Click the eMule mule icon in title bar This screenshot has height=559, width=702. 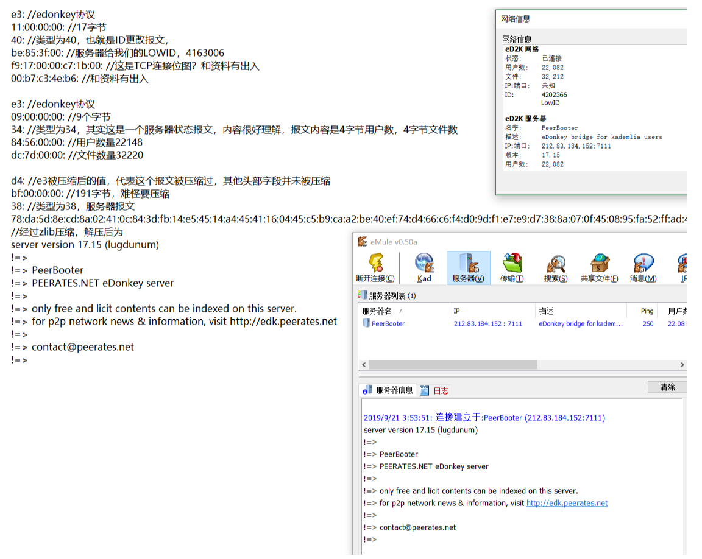tap(363, 242)
